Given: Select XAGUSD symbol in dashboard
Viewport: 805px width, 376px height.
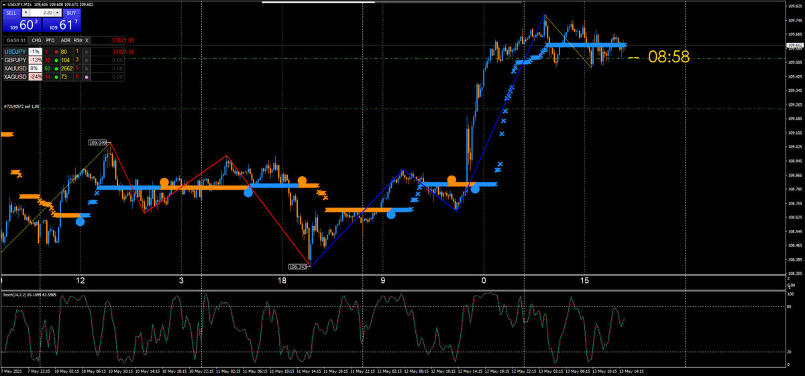Looking at the screenshot, I should point(15,77).
